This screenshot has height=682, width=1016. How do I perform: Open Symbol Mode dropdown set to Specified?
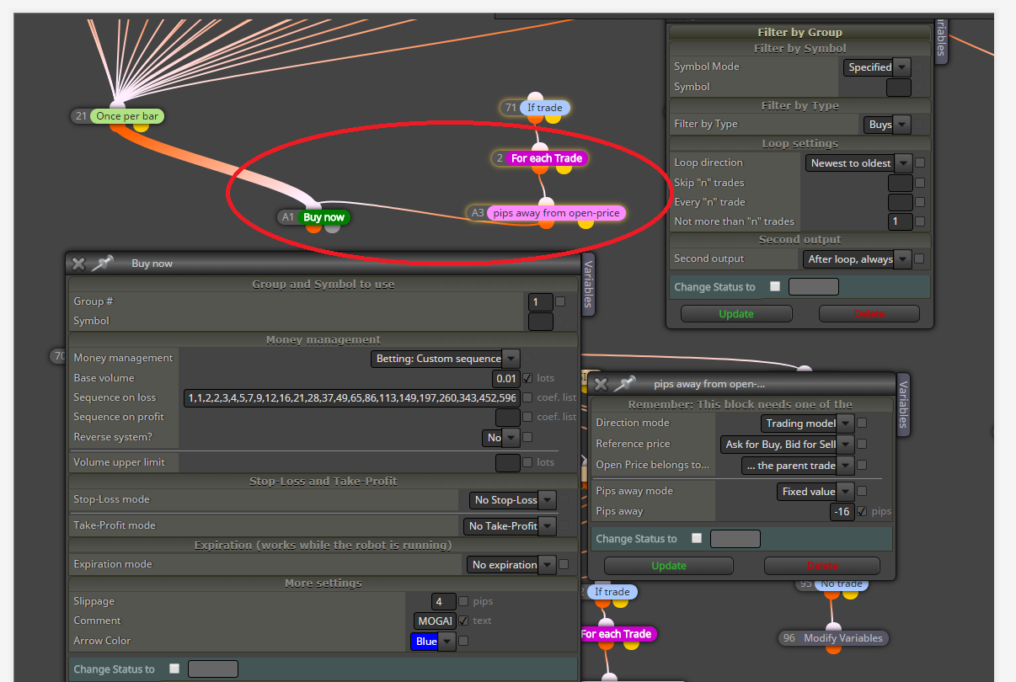pyautogui.click(x=876, y=67)
